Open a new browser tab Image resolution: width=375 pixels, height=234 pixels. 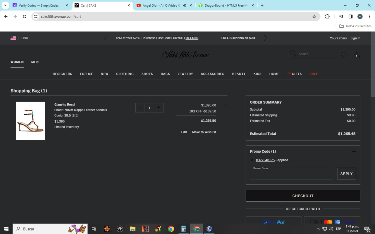[262, 5]
